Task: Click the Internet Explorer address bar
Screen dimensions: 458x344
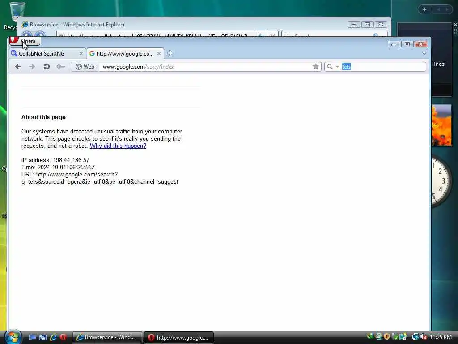Action: coord(156,35)
